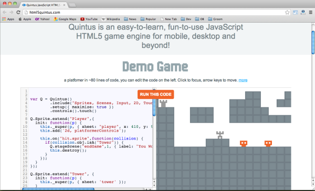The width and height of the screenshot is (315, 191).
Task: Click the 'var Q = Quintus()' code line
Action: pos(51,99)
